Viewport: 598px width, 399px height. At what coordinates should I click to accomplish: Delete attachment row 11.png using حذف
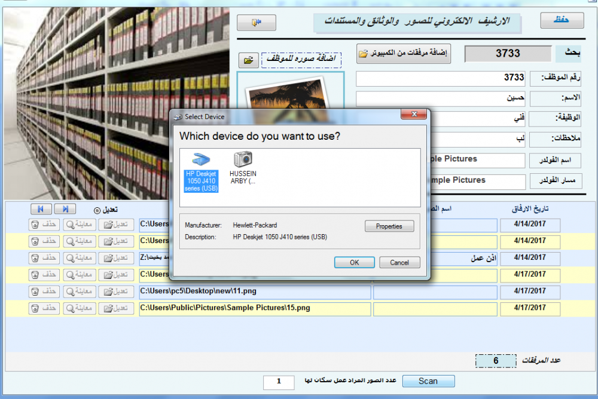[44, 291]
